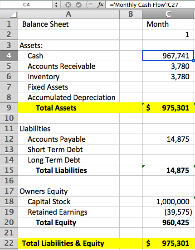Select row 15 header
Viewport: 195px width, 250px height.
click(9, 170)
